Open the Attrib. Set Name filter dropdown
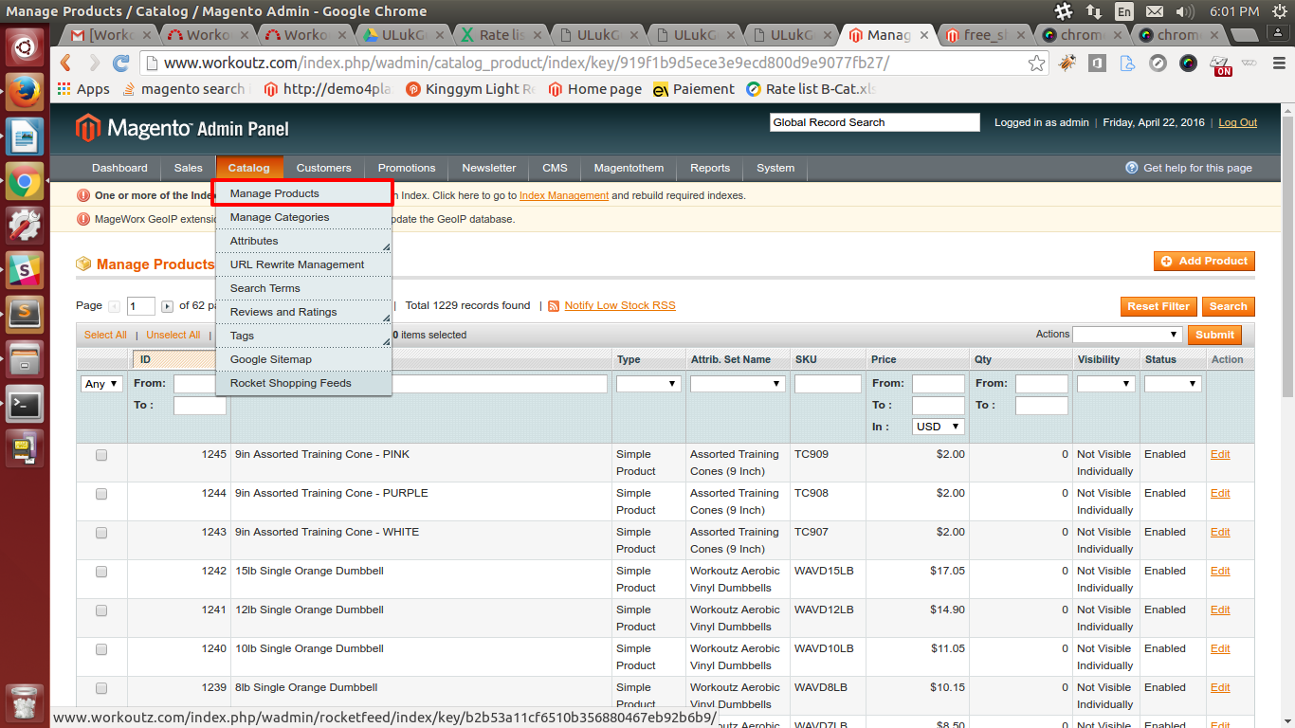 [x=738, y=384]
